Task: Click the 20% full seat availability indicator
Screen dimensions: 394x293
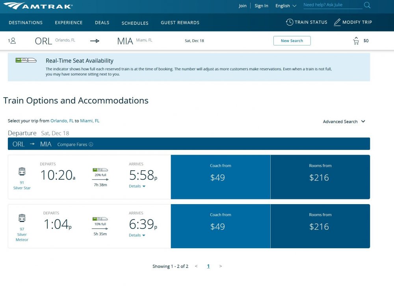Action: (x=100, y=172)
